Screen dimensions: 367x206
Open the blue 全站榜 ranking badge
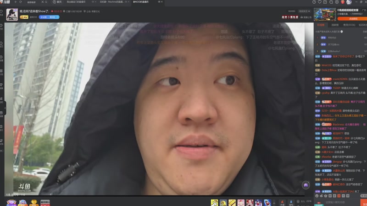click(x=49, y=17)
